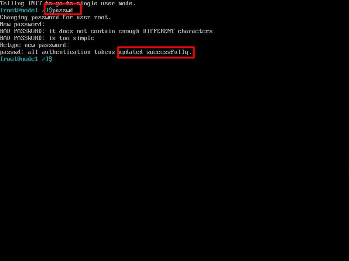Click the word 'enough' in first warning
The image size is (349, 261).
click(x=129, y=31)
